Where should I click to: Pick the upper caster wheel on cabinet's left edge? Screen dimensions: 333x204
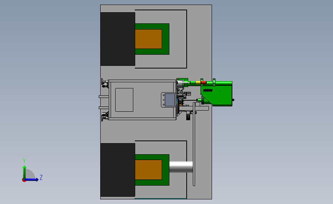pyautogui.click(x=105, y=83)
